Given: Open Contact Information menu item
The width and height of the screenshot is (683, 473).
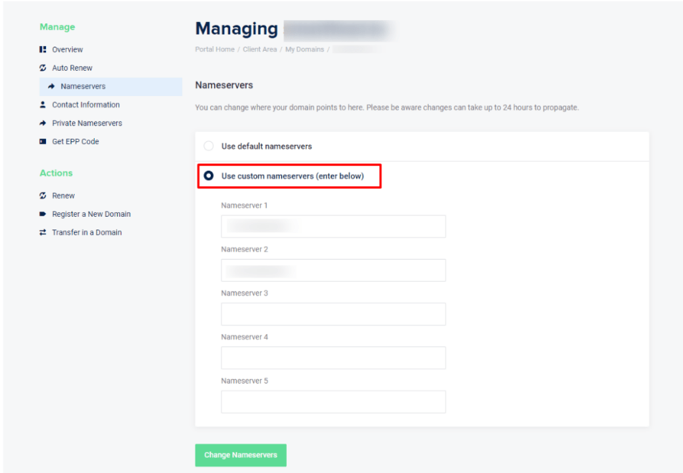Looking at the screenshot, I should point(85,105).
